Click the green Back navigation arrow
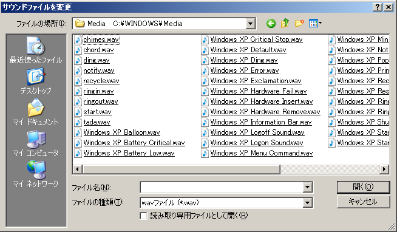Screen dimensions: 397x232 271,24
